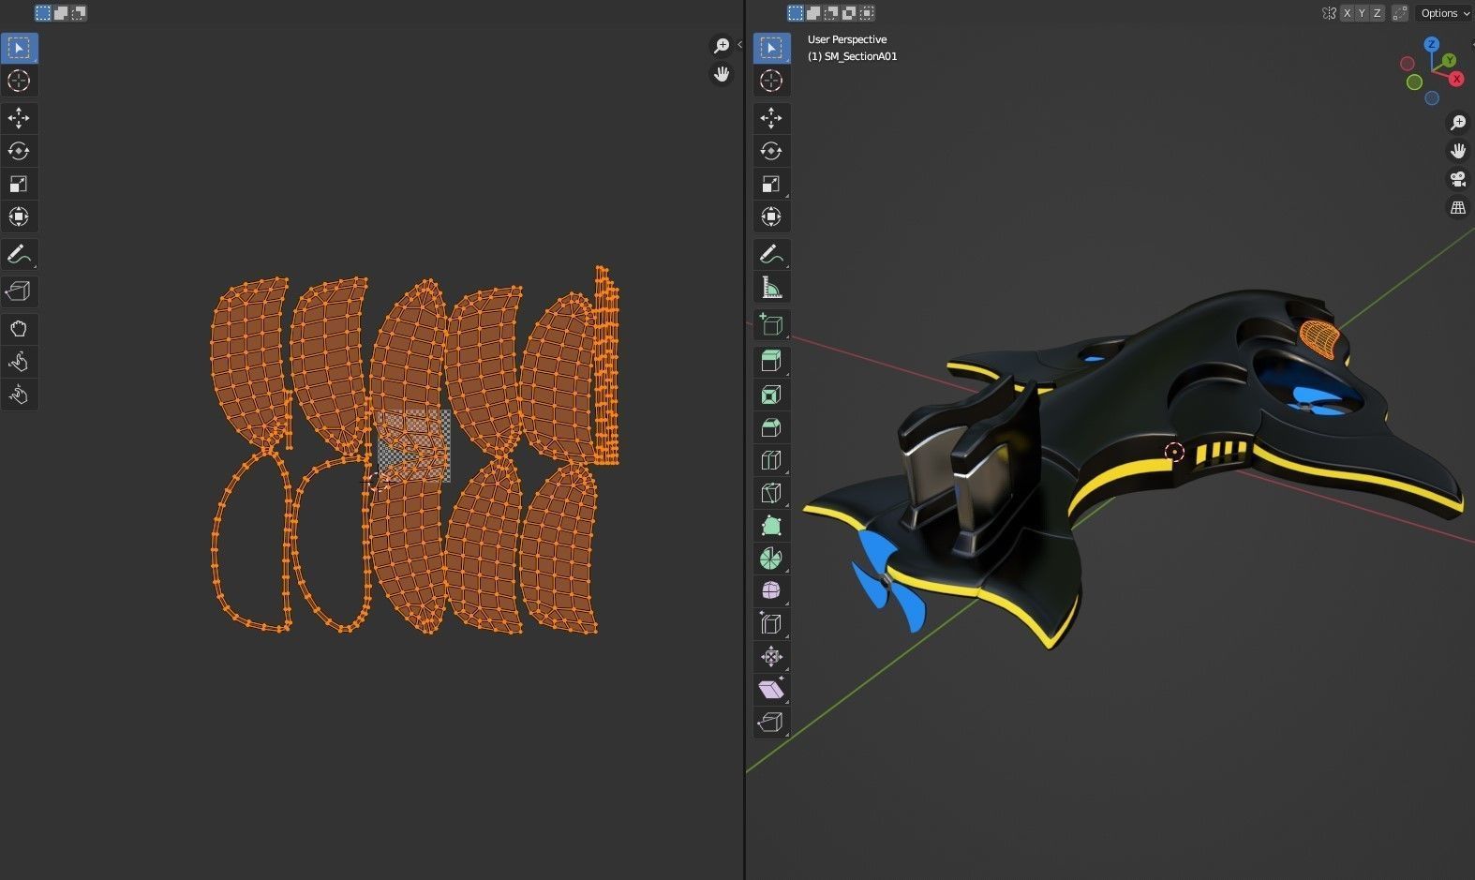Click the negative Z axis gizmo circle

[1432, 98]
